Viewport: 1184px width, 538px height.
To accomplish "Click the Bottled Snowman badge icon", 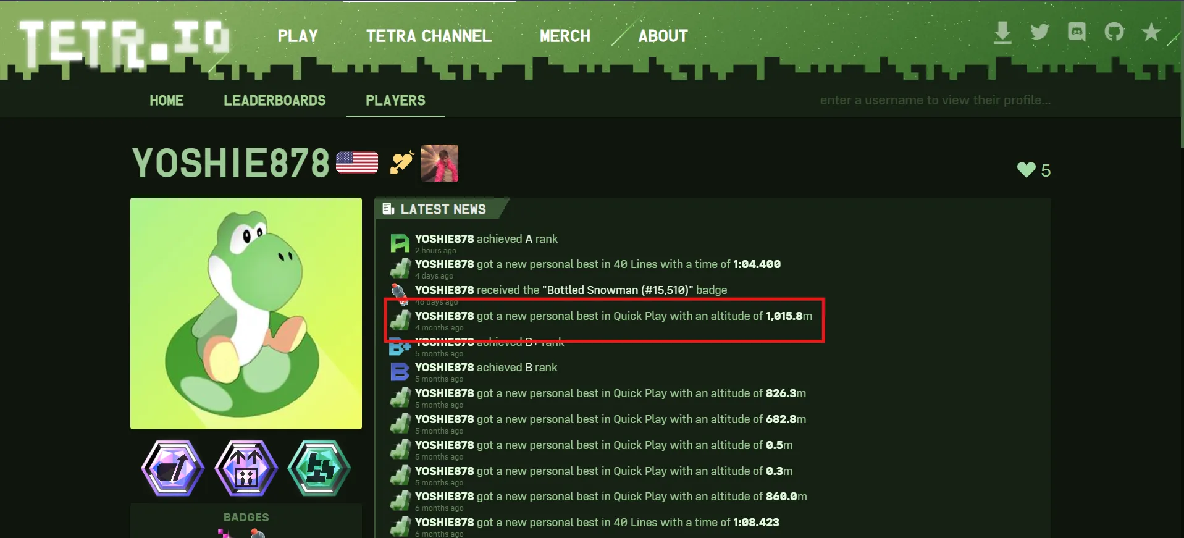I will [x=400, y=295].
